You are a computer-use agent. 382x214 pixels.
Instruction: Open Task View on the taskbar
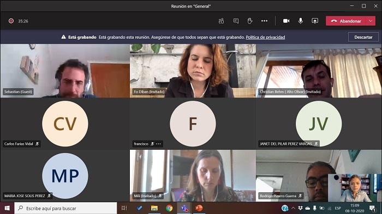[x=124, y=208]
